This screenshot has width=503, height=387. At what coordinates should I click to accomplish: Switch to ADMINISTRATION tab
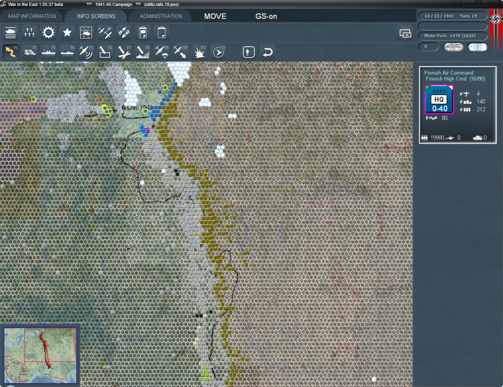pos(161,16)
